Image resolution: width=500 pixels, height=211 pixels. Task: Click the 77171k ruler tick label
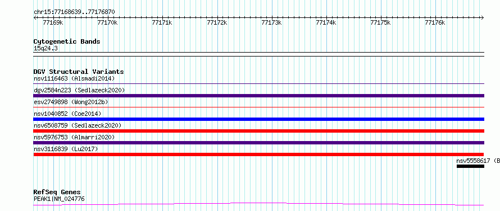click(162, 22)
